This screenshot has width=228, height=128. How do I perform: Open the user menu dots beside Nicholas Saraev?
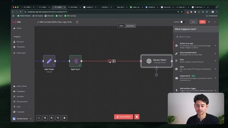(31, 118)
